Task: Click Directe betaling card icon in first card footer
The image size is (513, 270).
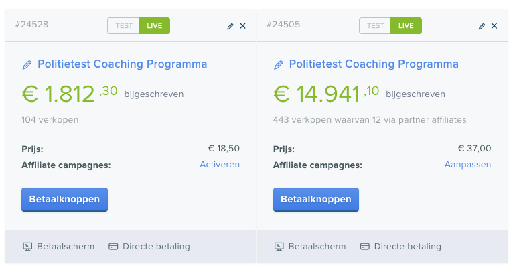Action: 113,247
